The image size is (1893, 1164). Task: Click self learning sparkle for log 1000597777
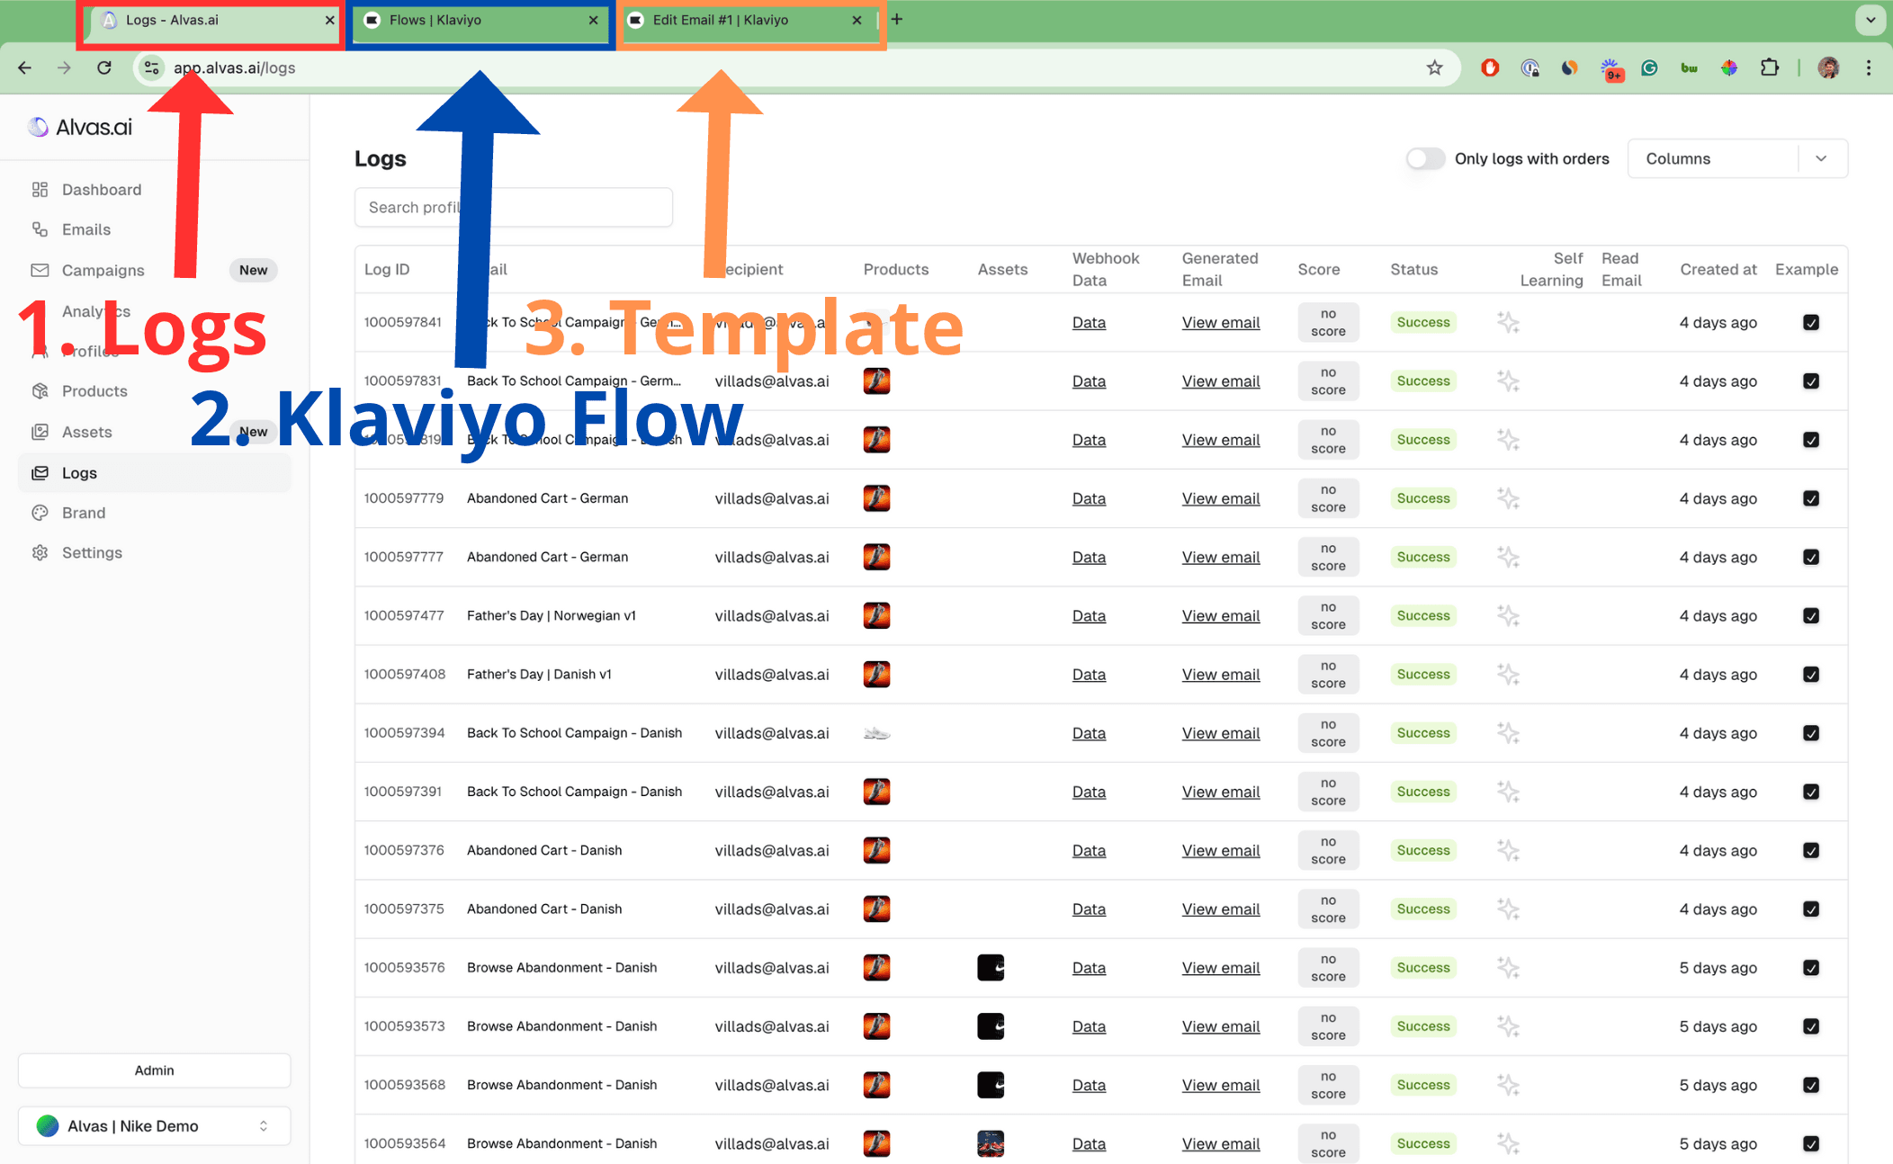point(1508,557)
